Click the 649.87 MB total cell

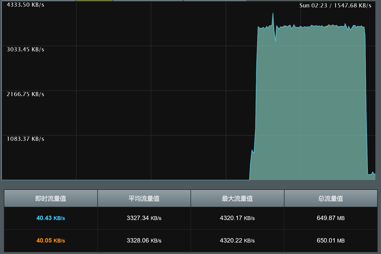331,218
